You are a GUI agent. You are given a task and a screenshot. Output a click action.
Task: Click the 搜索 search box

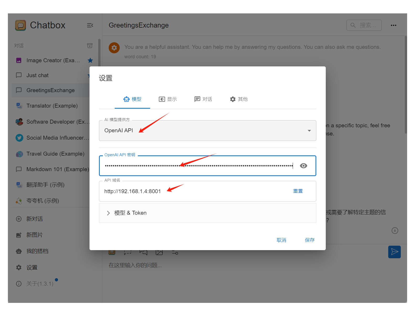(364, 25)
